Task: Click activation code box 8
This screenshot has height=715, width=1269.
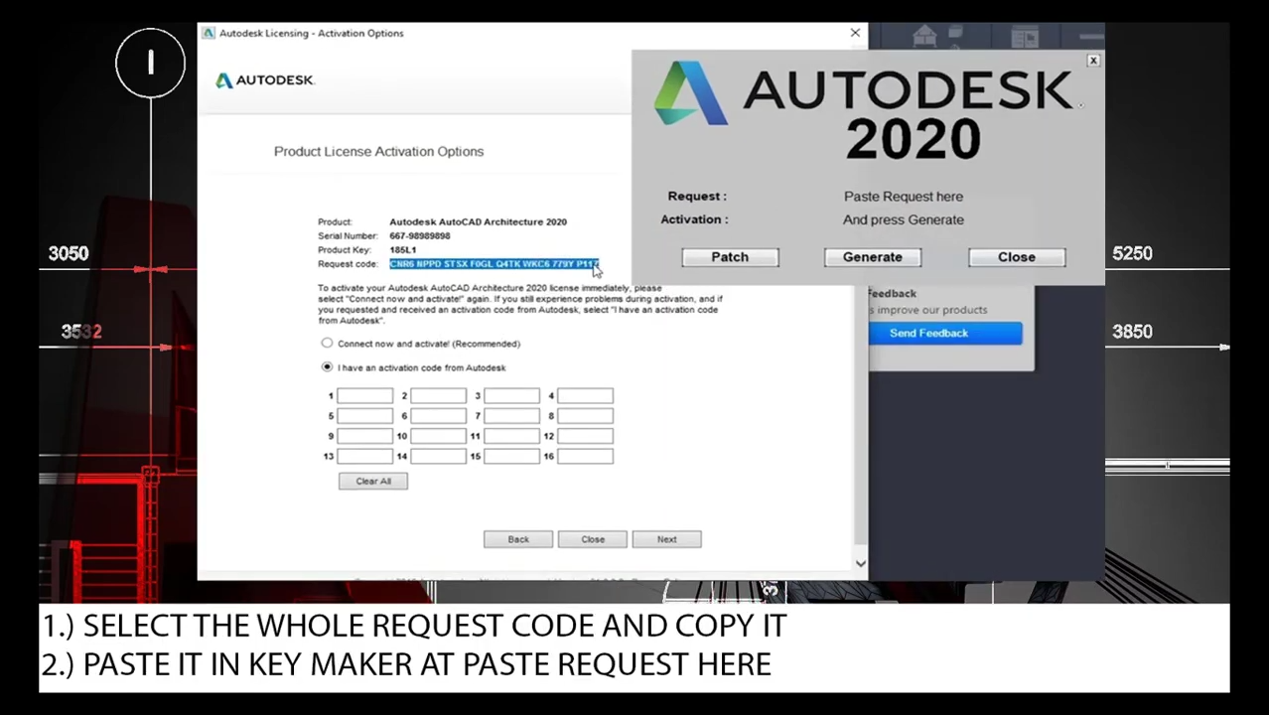Action: (x=585, y=416)
